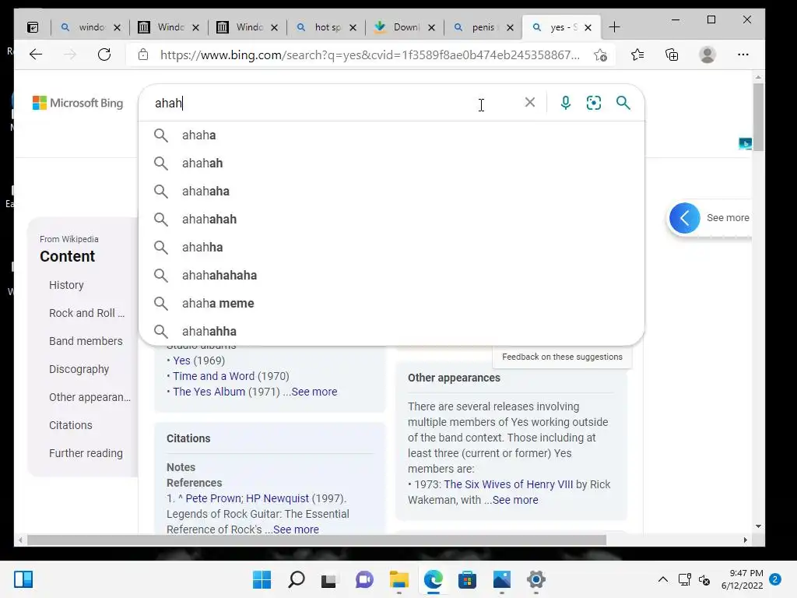797x598 pixels.
Task: Open the 'Yes' (1969) album link
Action: point(181,361)
